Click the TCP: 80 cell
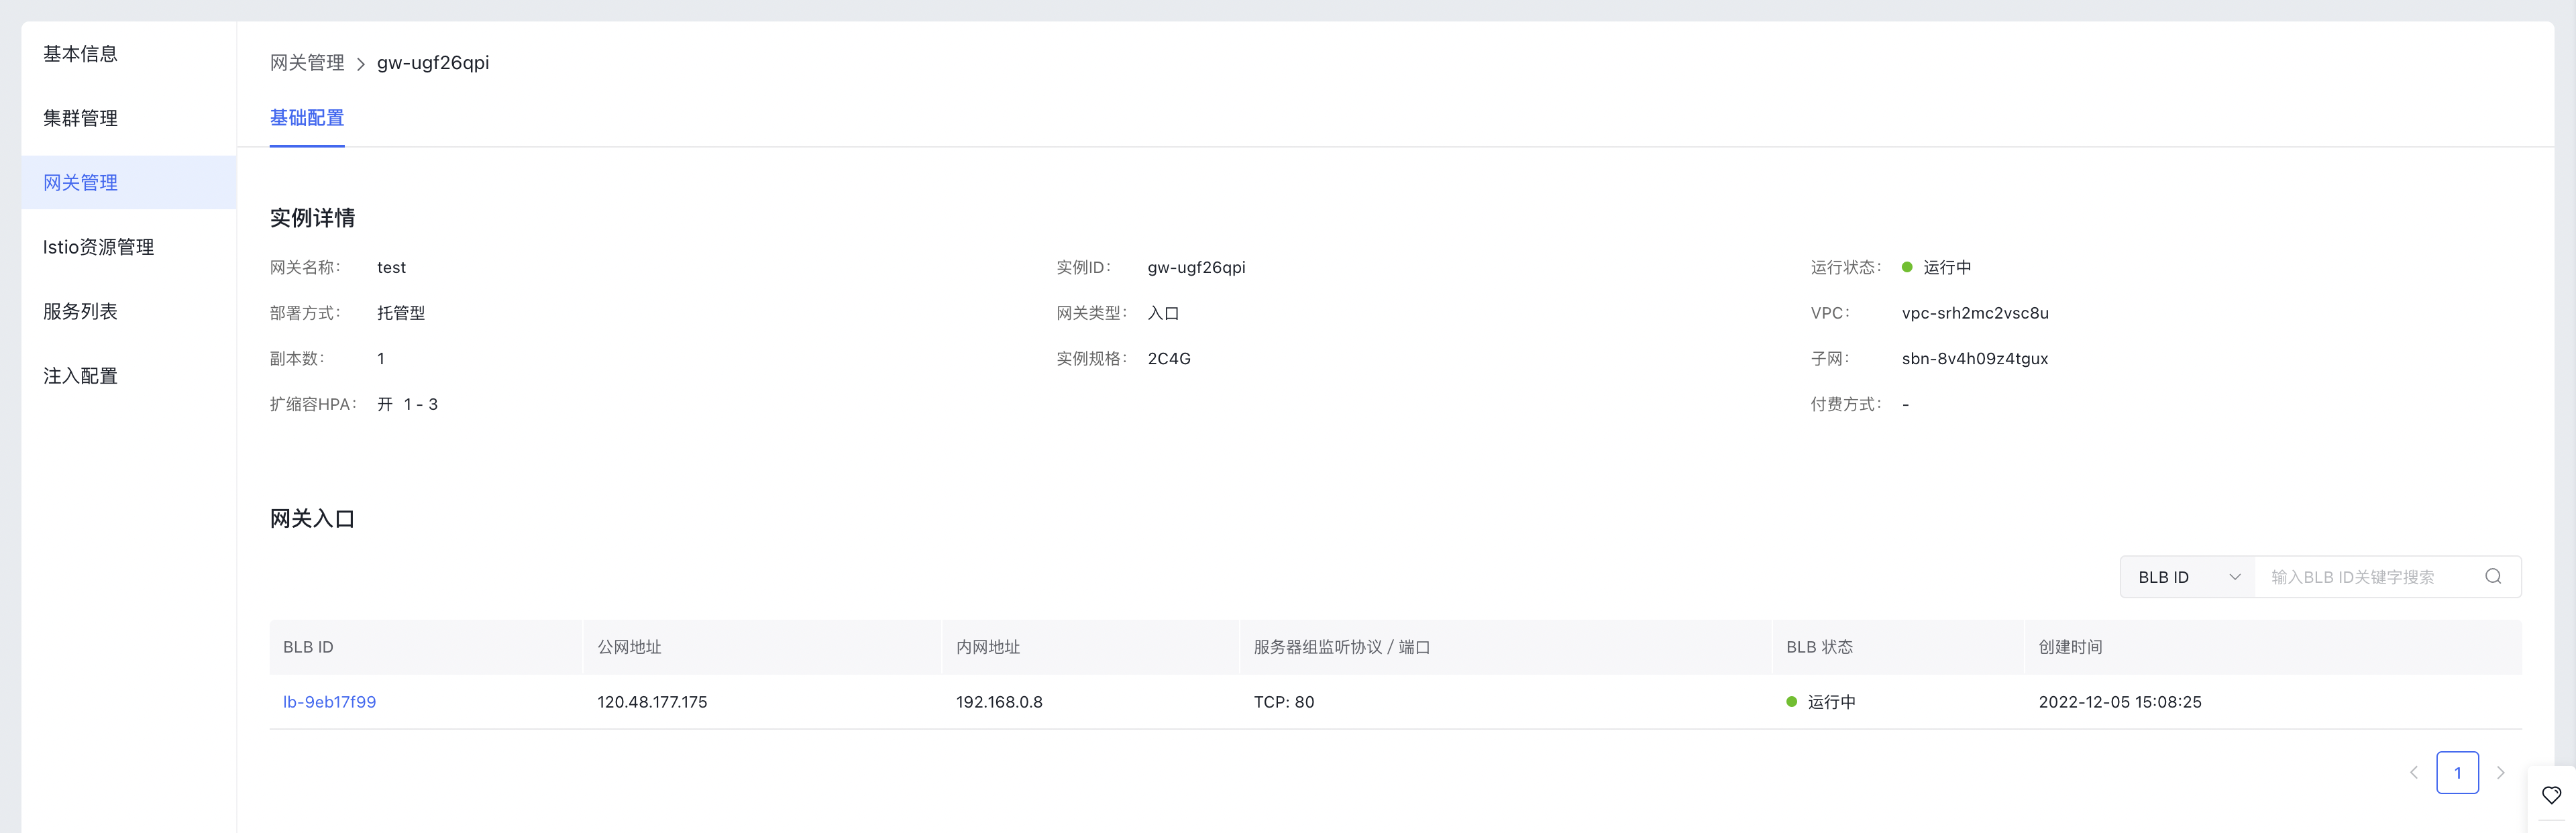This screenshot has height=833, width=2576. (x=1284, y=702)
